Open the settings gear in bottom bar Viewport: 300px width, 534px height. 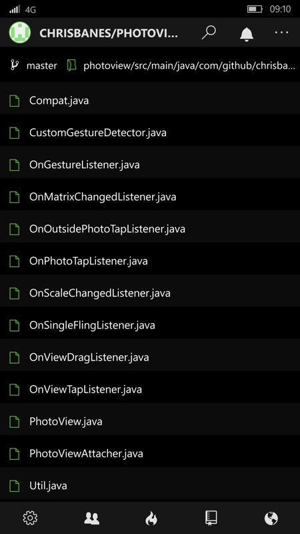click(x=30, y=518)
